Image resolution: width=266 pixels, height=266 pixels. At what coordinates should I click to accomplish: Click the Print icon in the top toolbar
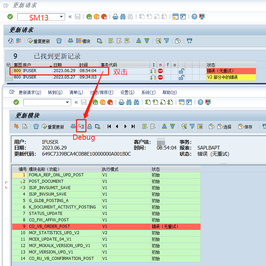[x=115, y=17]
